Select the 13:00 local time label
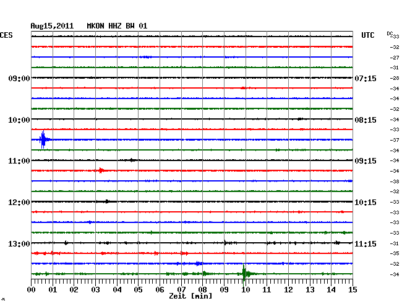Viewport: 402px width, 306px height. click(x=19, y=243)
